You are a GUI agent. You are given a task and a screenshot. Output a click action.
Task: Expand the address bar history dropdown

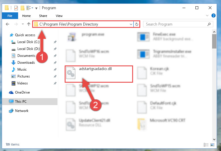[131, 24]
